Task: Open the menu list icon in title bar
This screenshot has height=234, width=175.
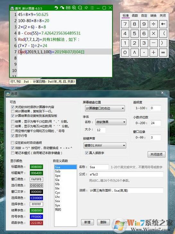Action: [92, 8]
